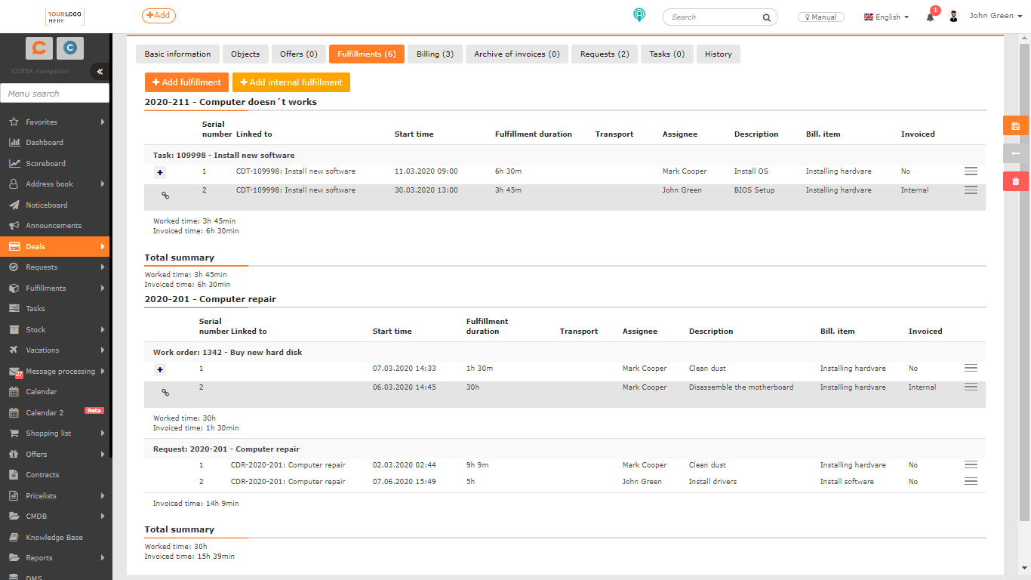Screen dimensions: 1031x580
Task: Open row menu for Install drivers fulfillment
Action: coord(971,481)
